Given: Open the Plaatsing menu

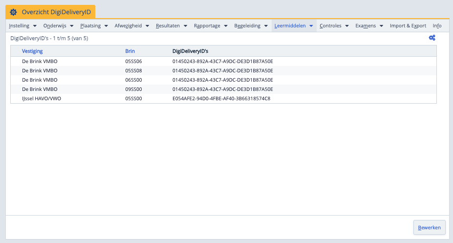Looking at the screenshot, I should click(x=90, y=26).
